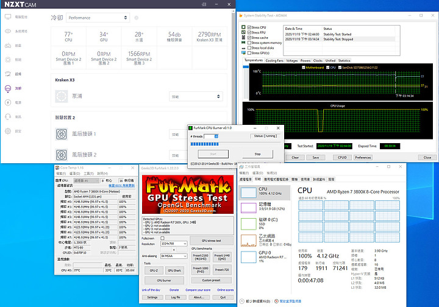Open the lighting sun icon in NZXT CAM sidebar
The image size is (439, 307).
tap(8, 60)
